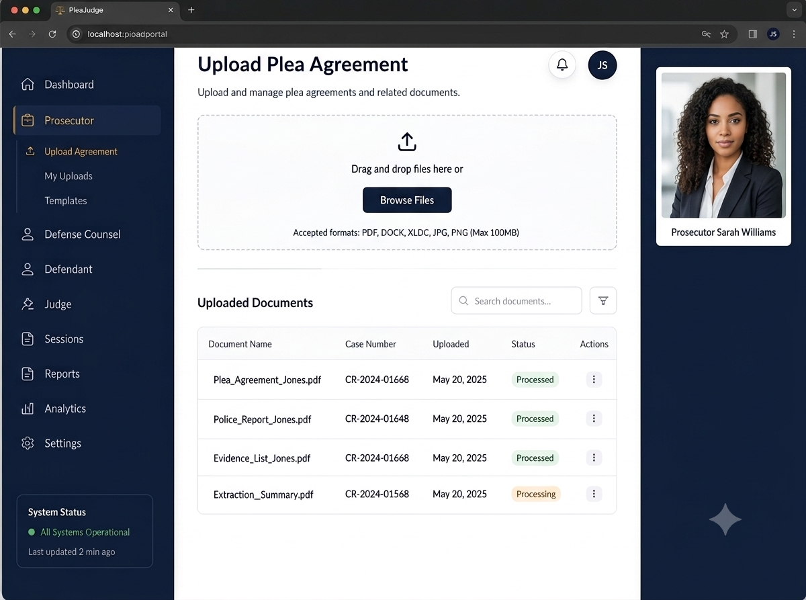Click Prosecutor Sarah Williams photo
Image resolution: width=806 pixels, height=600 pixels.
coord(723,145)
